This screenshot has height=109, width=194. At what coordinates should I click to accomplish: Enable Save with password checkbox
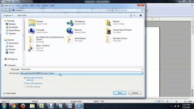pos(25,84)
